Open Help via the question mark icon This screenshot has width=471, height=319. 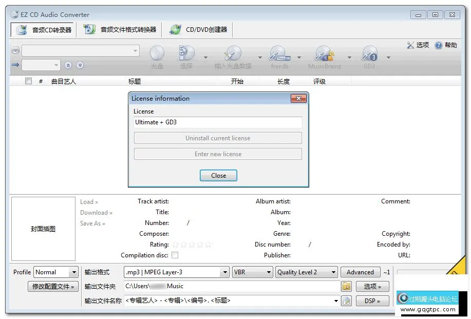(439, 45)
